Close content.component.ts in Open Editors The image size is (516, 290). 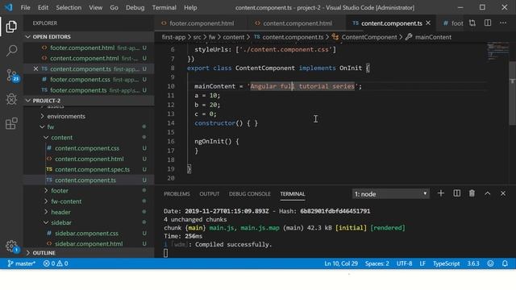click(x=35, y=68)
